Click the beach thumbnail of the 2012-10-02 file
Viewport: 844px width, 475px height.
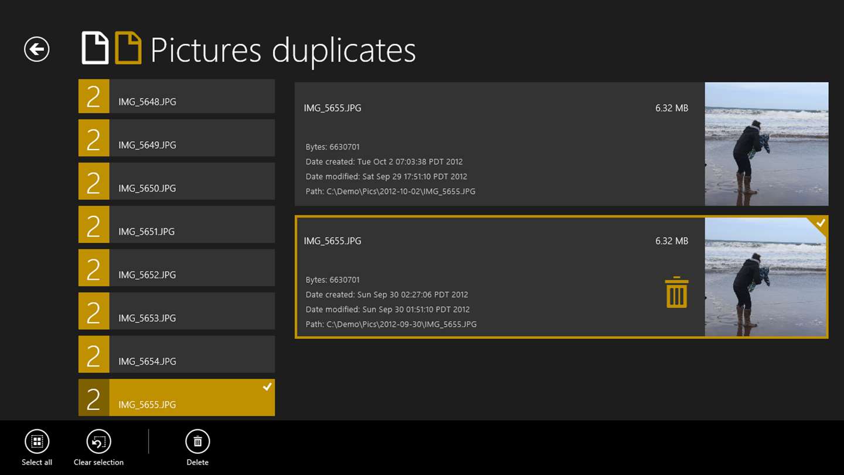[x=766, y=144]
